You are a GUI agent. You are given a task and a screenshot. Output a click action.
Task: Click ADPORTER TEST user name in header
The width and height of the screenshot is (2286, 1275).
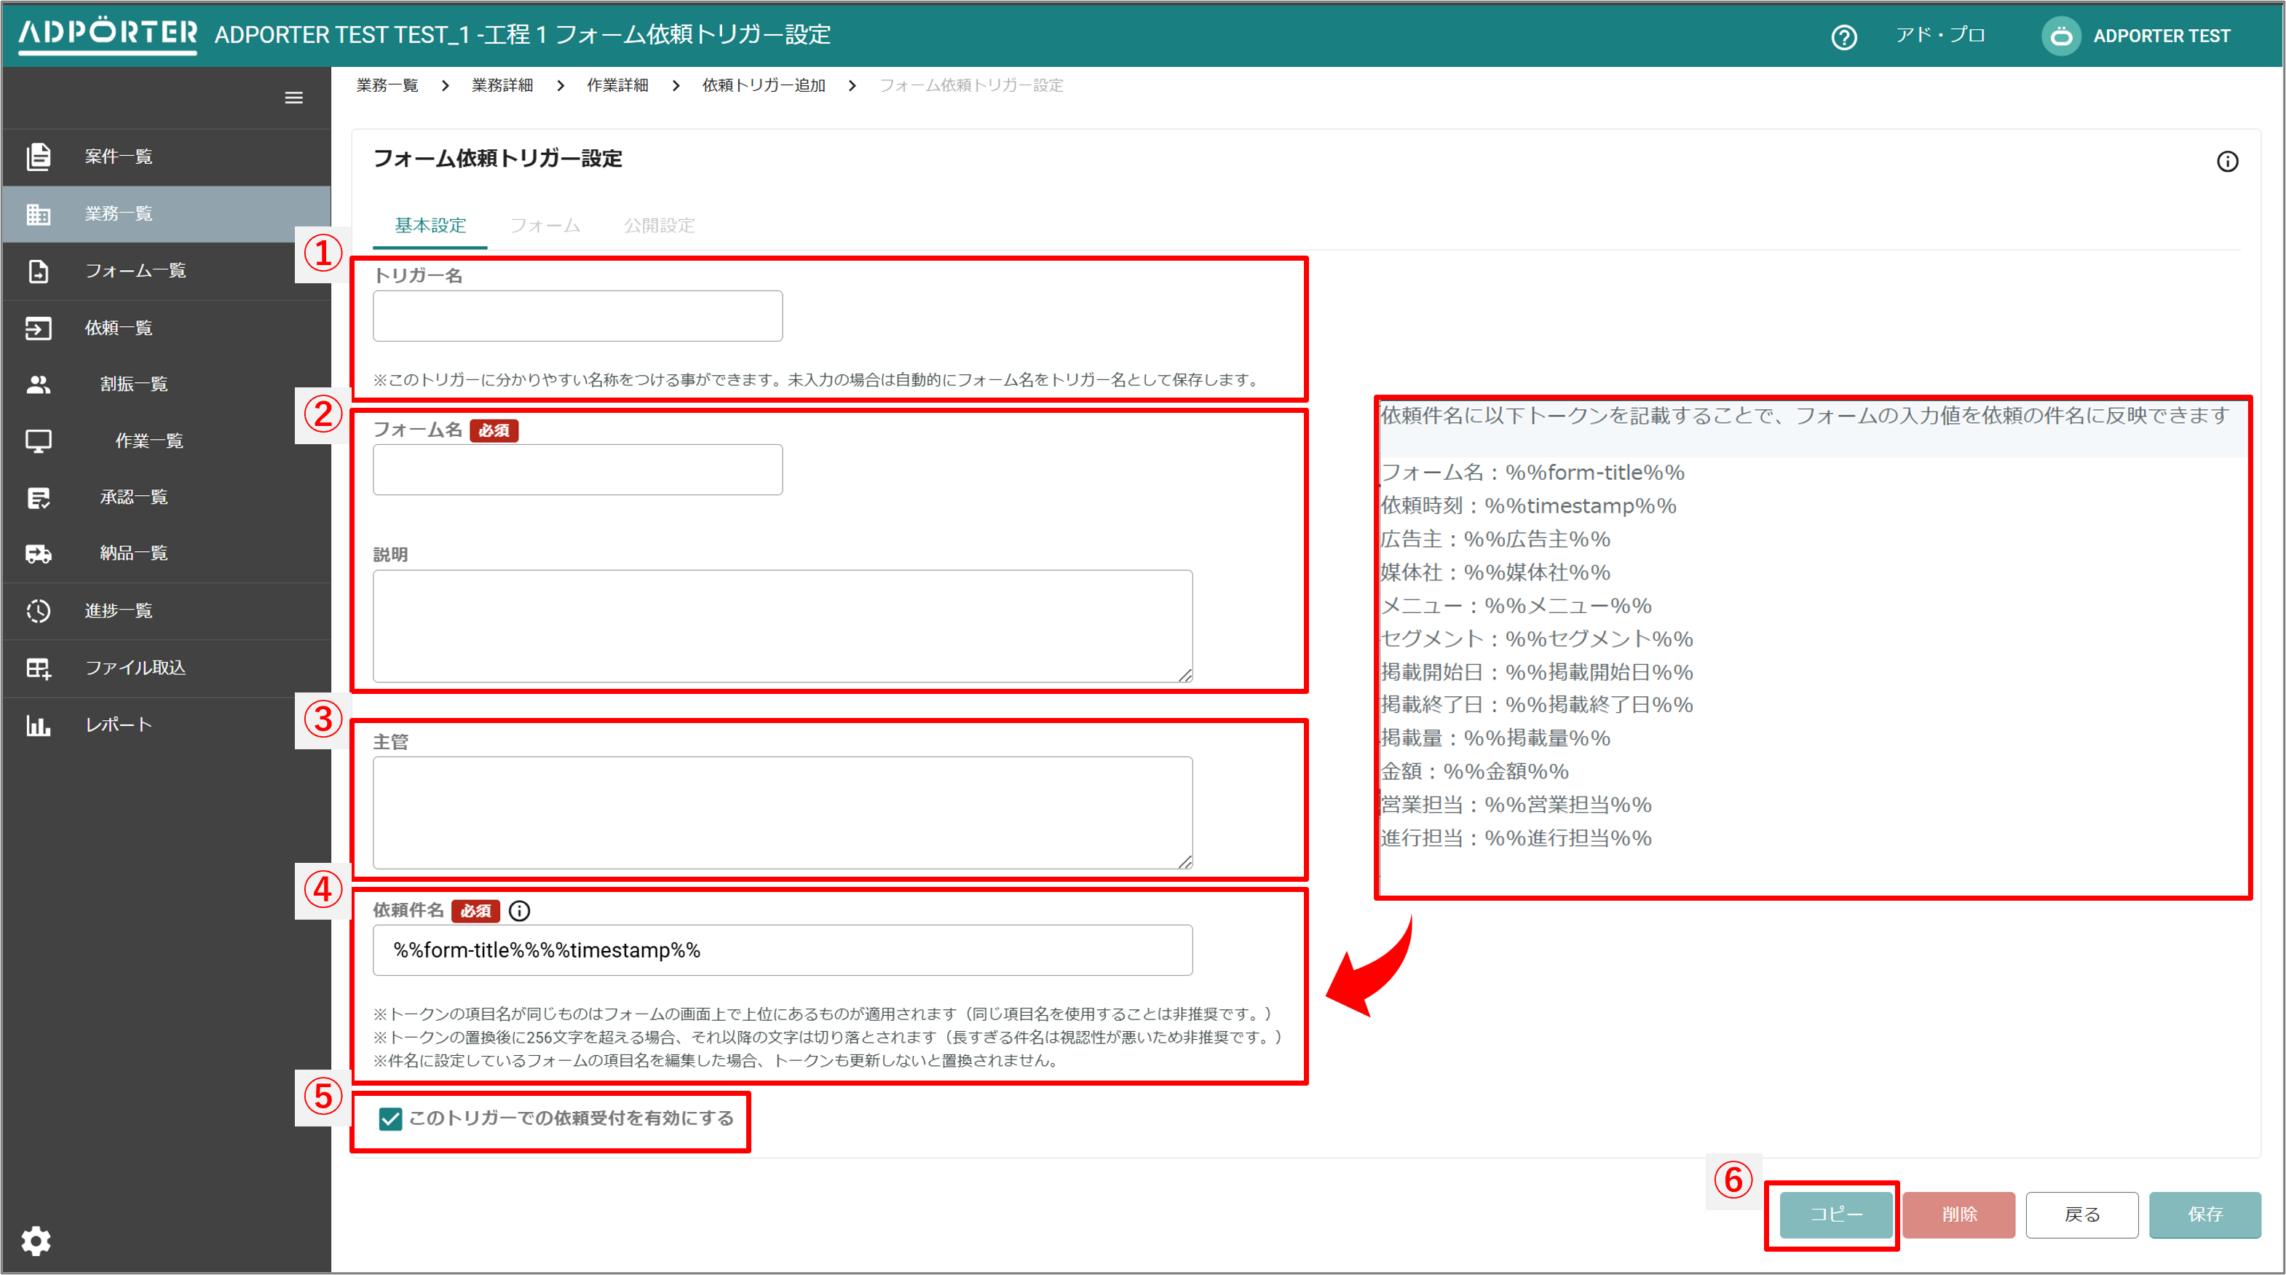2162,36
